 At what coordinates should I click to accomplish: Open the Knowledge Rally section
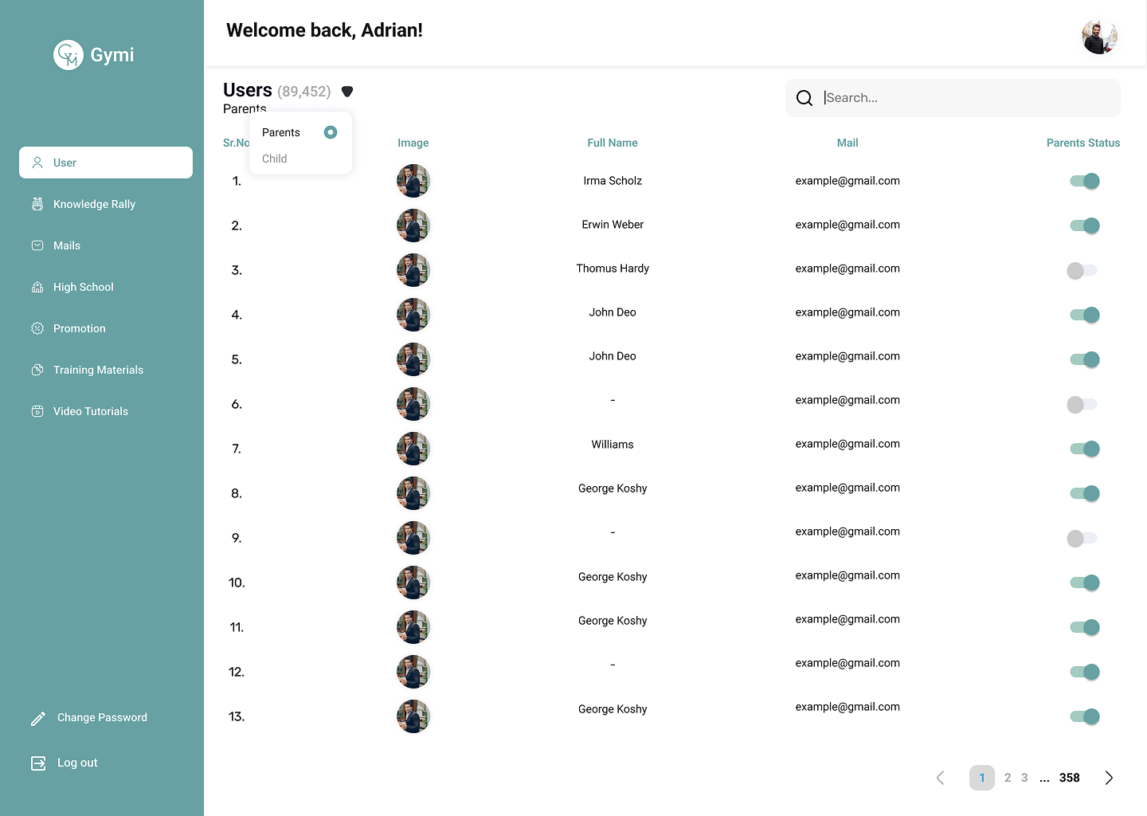tap(93, 204)
